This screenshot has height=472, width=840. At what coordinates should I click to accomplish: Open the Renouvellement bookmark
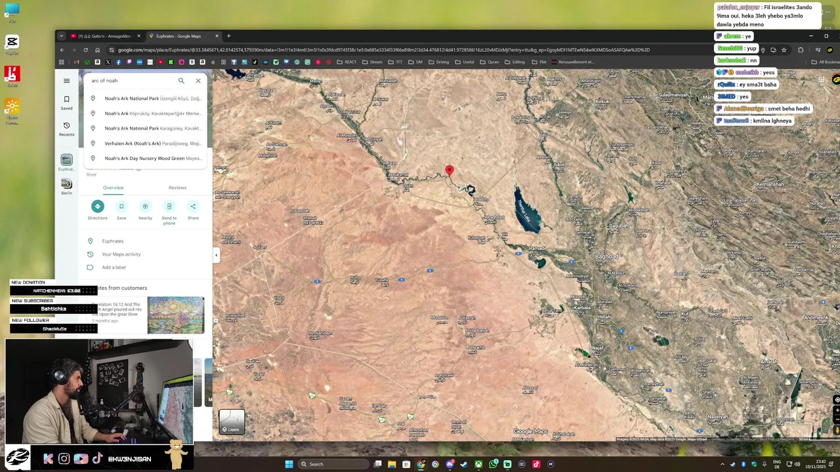572,62
